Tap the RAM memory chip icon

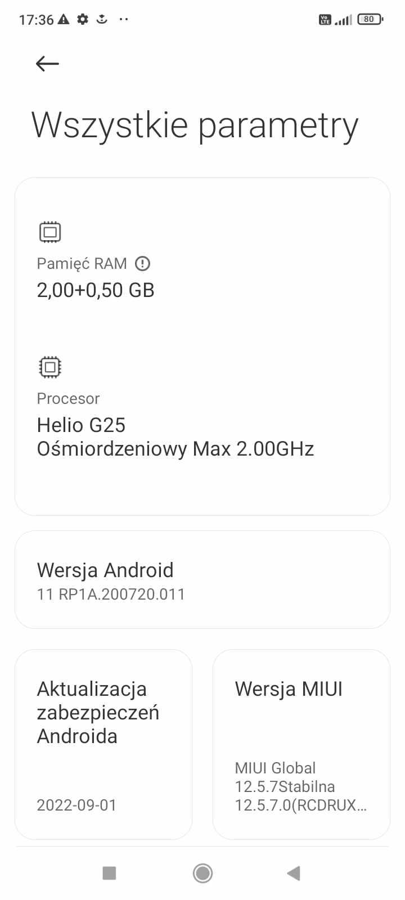coord(50,232)
